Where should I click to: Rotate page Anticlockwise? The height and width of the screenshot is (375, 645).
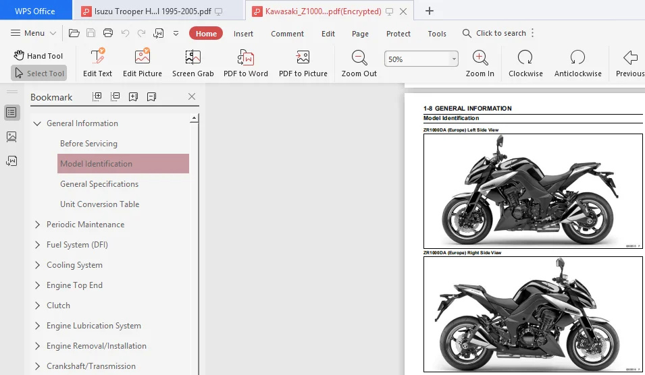577,63
